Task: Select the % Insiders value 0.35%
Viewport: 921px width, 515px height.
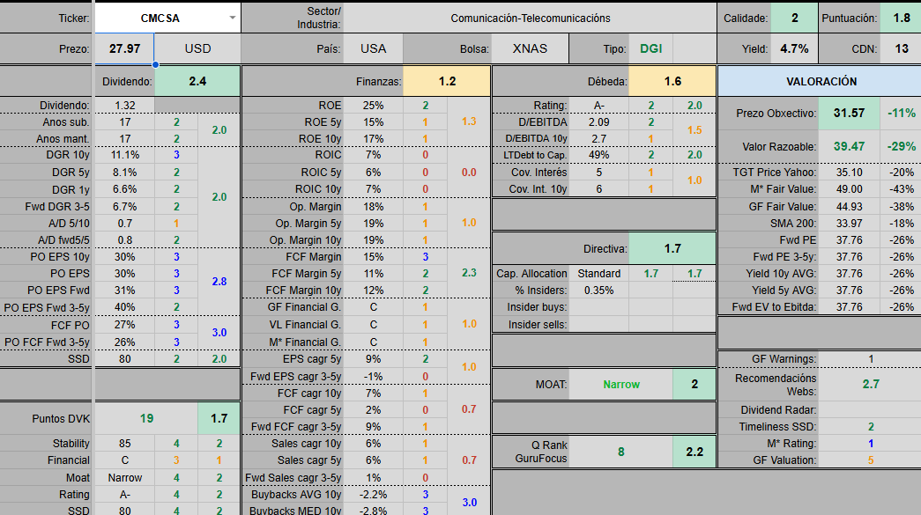Action: tap(599, 290)
